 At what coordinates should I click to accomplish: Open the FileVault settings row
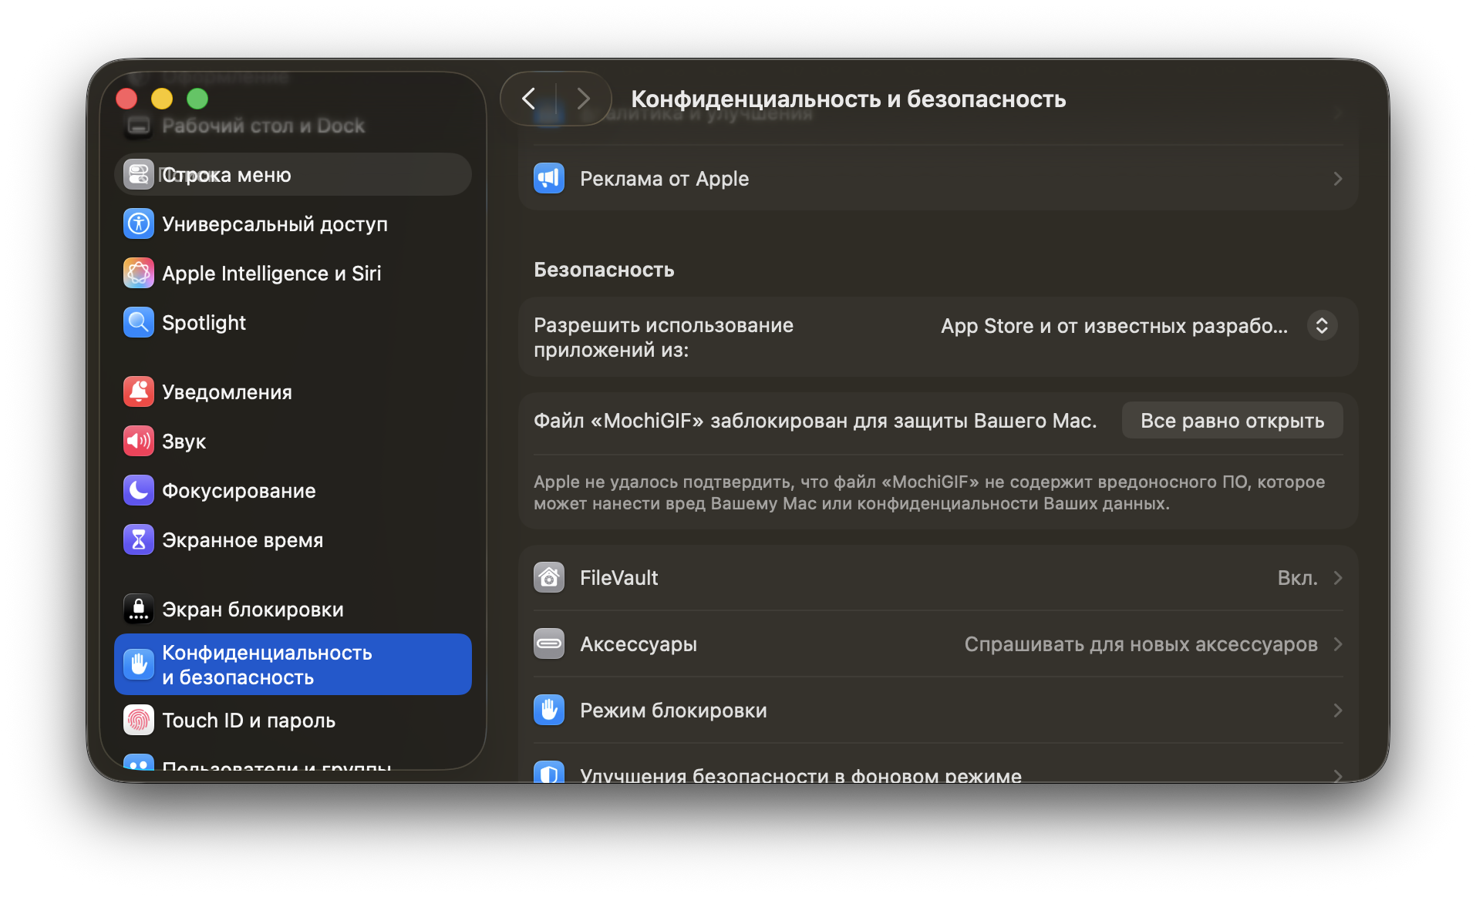(939, 578)
